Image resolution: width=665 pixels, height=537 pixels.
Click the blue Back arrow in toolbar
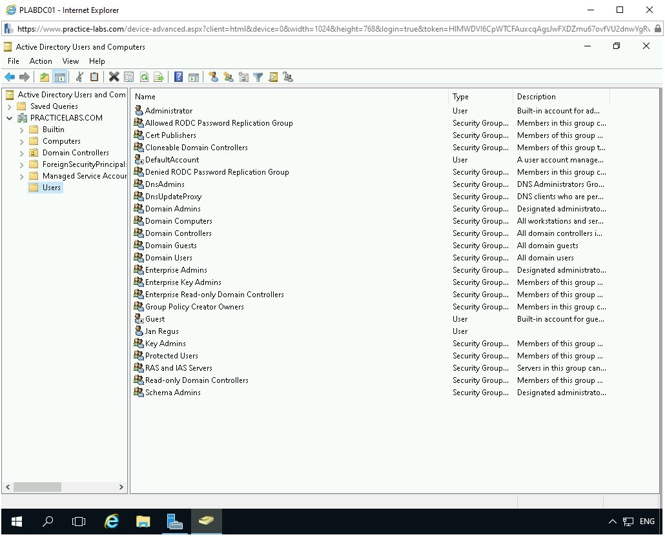pos(9,77)
